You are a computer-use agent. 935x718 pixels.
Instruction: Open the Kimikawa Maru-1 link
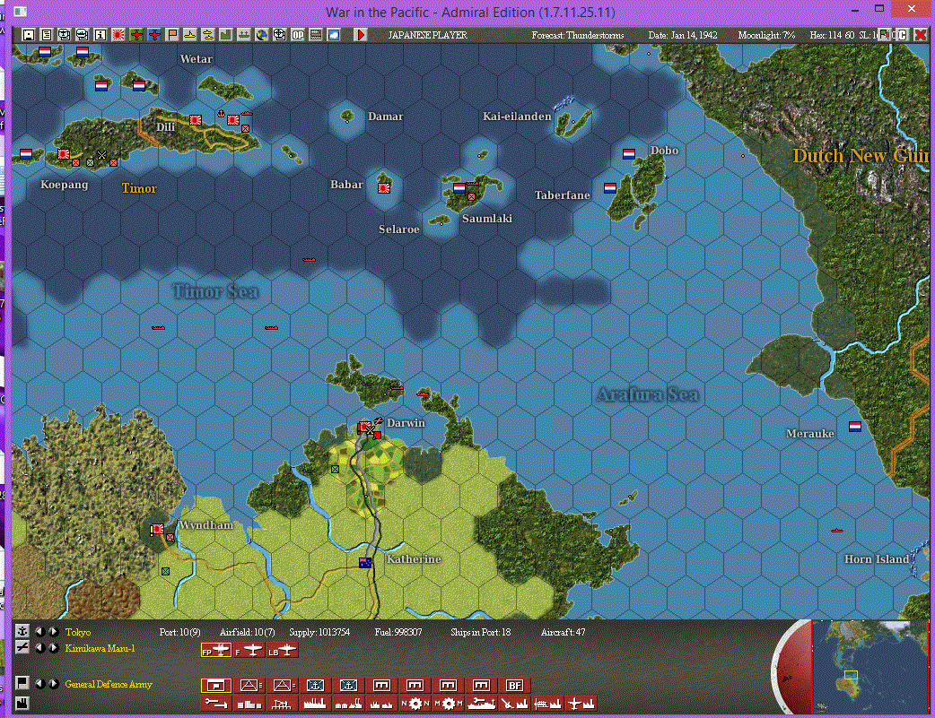pyautogui.click(x=100, y=648)
